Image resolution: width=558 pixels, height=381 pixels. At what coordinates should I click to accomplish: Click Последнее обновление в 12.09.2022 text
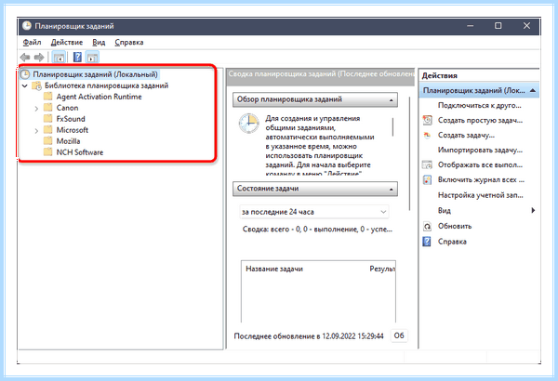point(309,336)
